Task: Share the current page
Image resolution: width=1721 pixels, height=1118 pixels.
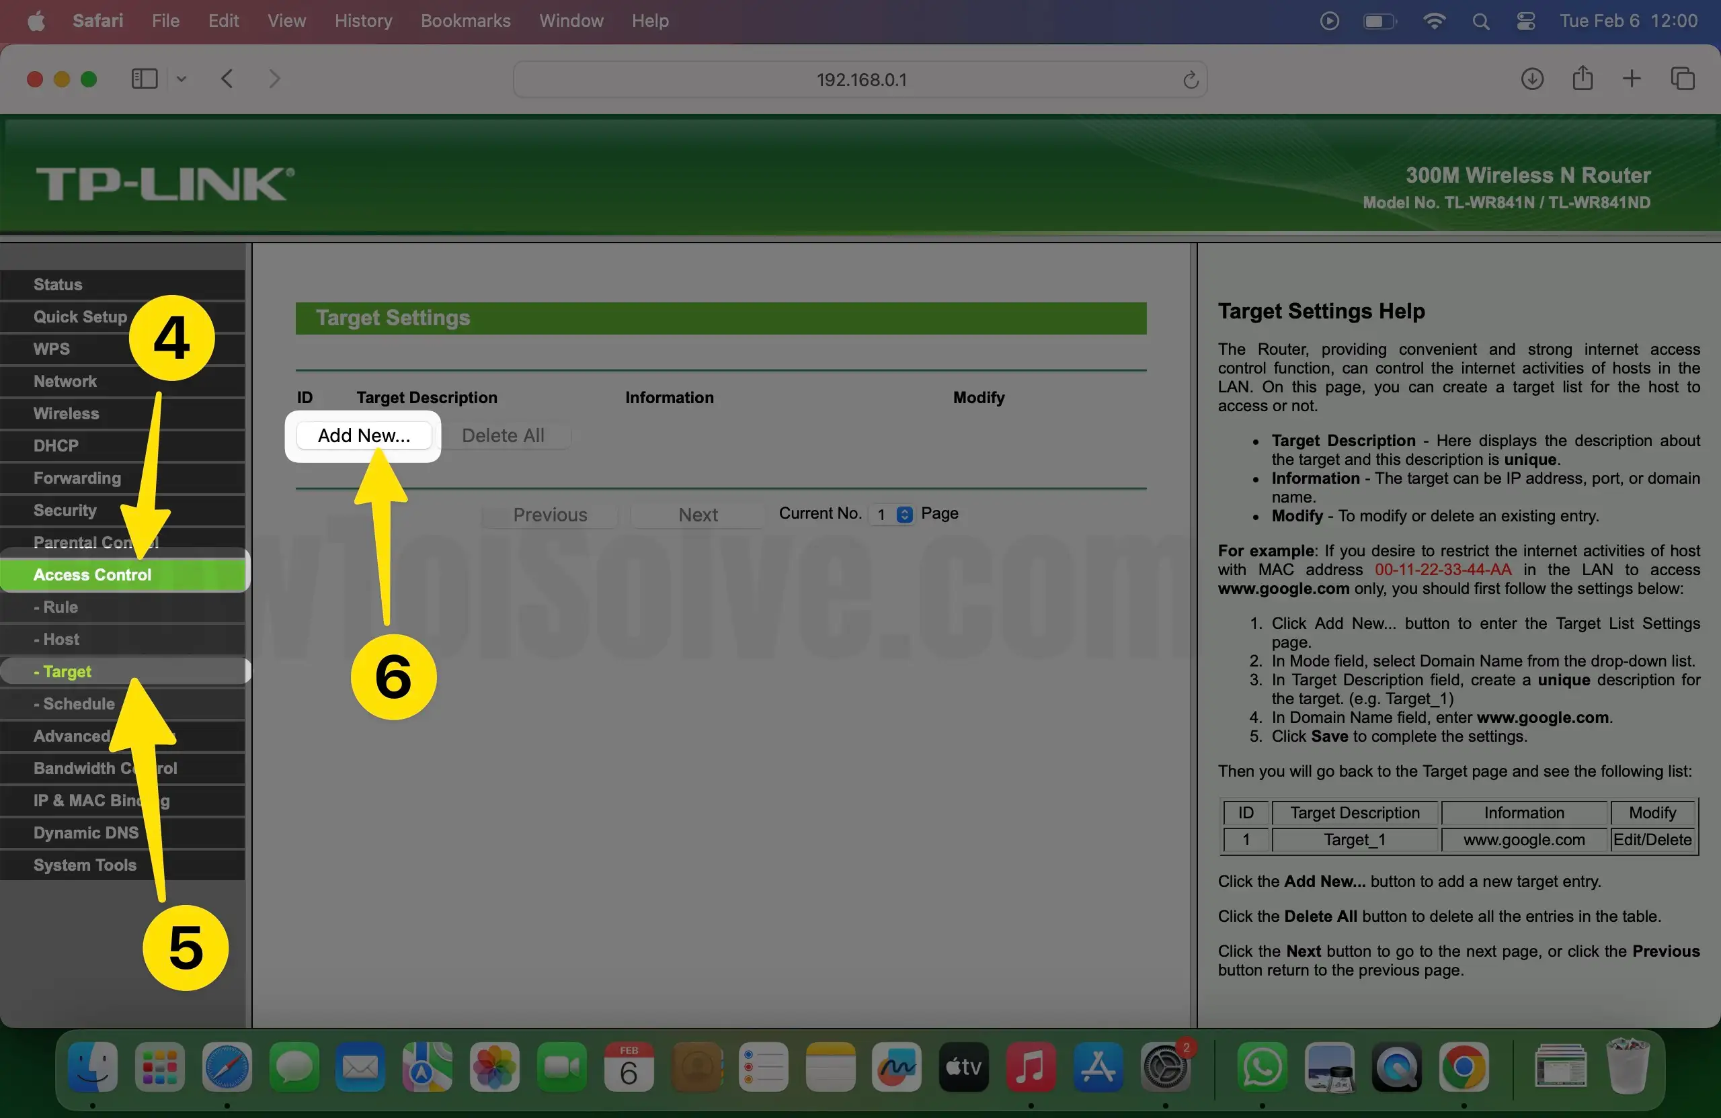Action: click(x=1582, y=79)
